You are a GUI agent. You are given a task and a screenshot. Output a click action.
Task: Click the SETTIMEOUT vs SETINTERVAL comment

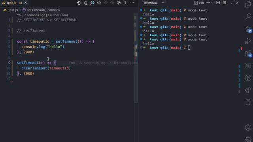47,20
